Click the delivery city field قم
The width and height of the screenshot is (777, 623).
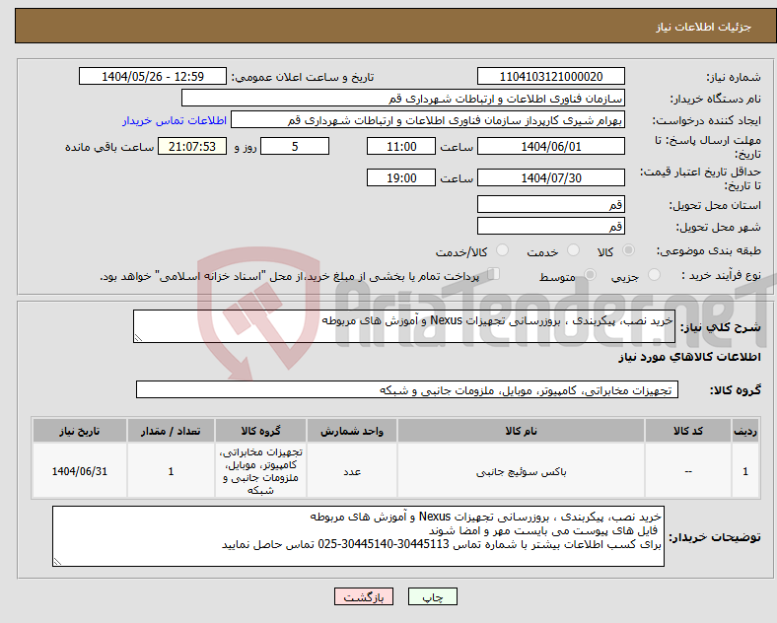pos(550,227)
